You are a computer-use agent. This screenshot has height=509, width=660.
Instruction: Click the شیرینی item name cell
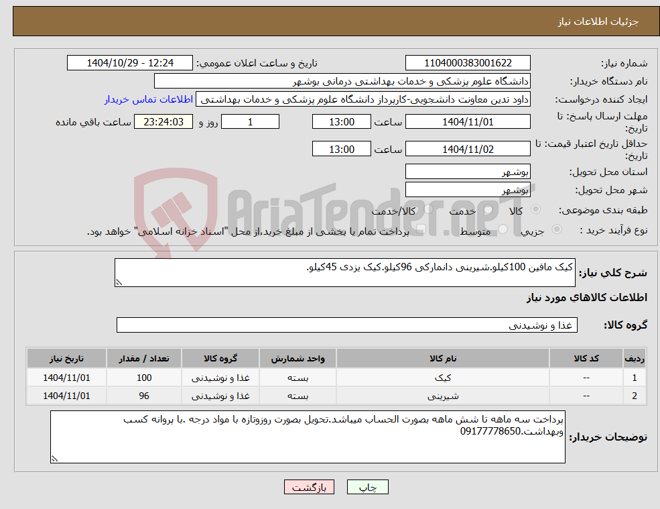coord(443,396)
